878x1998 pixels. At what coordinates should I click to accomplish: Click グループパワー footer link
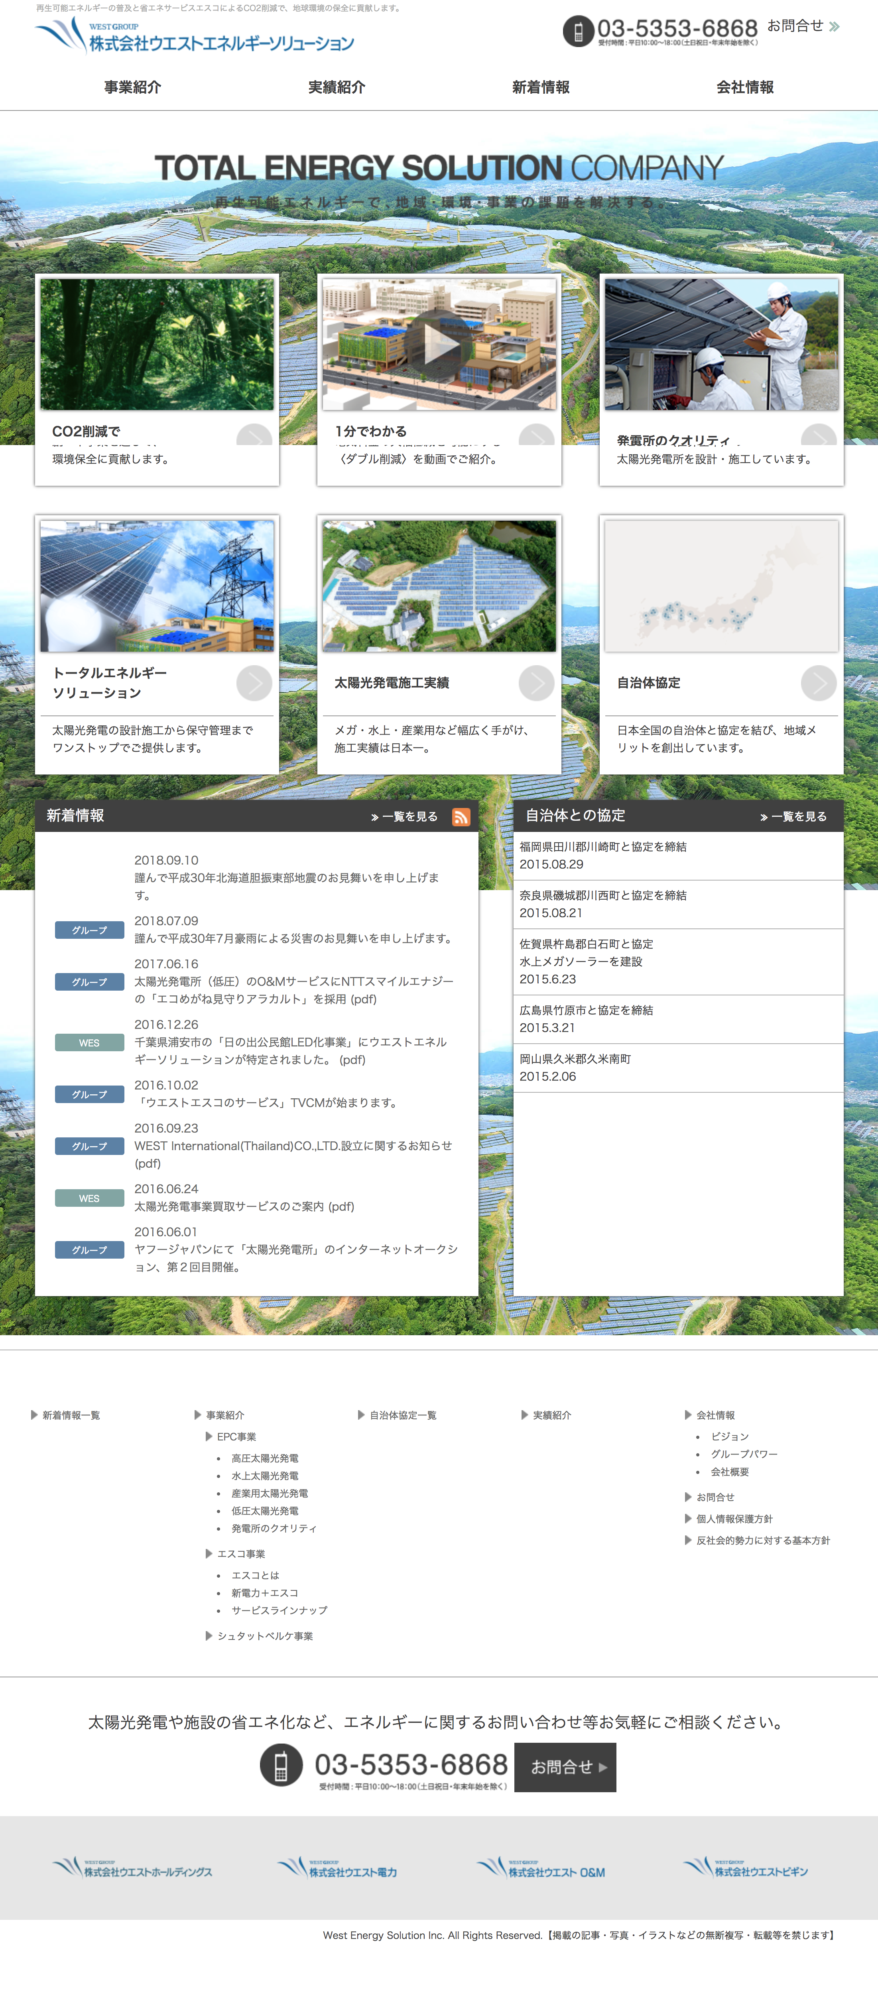(x=744, y=1454)
